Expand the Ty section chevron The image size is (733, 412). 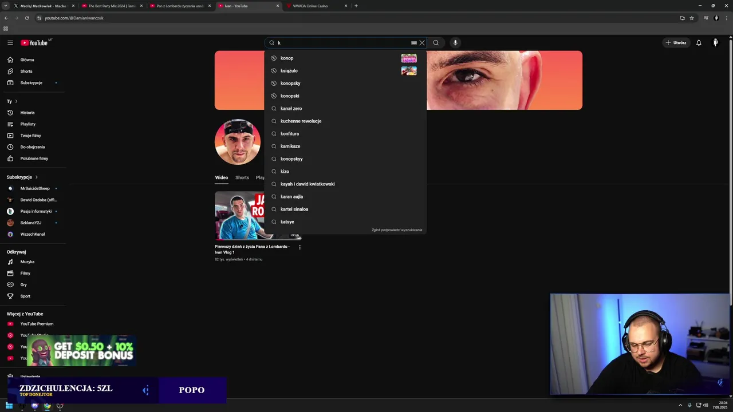click(16, 101)
